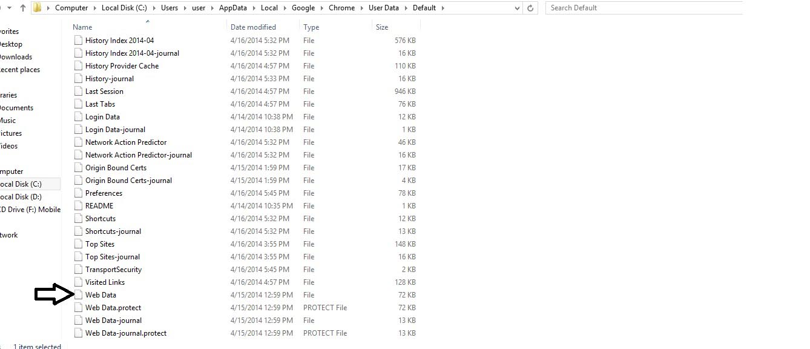Select Login Data-journal file icon

(77, 129)
